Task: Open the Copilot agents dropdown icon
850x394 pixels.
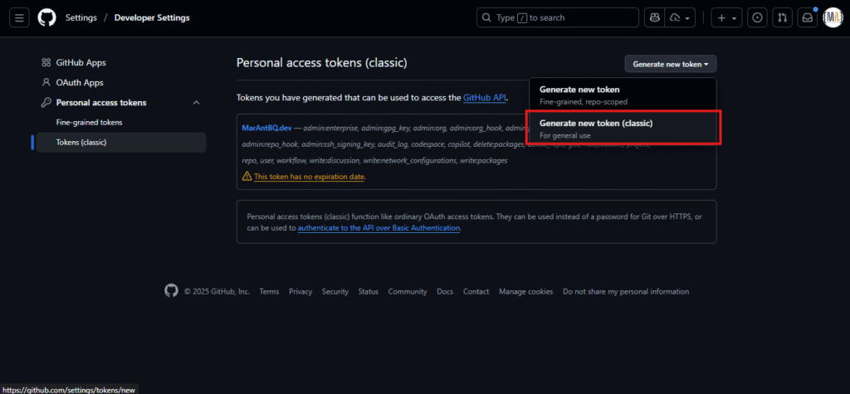Action: [681, 18]
